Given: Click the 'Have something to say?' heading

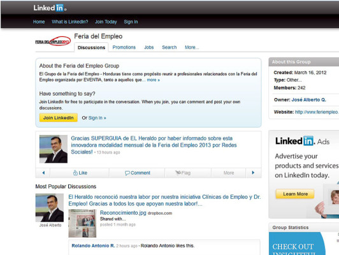Looking at the screenshot, I should click(x=67, y=94).
